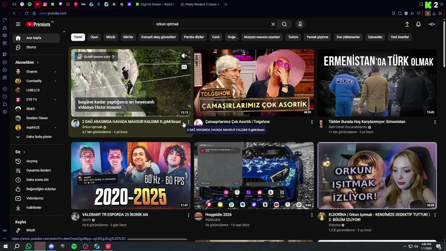The height and width of the screenshot is (251, 446).
Task: Select the Mix'ler filter chip
Action: (128, 37)
